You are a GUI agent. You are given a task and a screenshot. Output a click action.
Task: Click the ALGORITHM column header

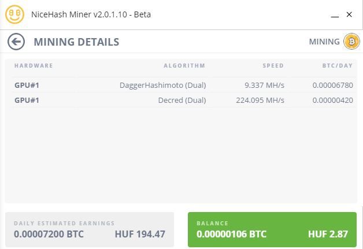184,66
